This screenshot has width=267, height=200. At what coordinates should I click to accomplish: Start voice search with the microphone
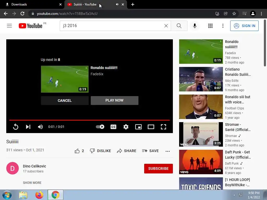coord(195,26)
